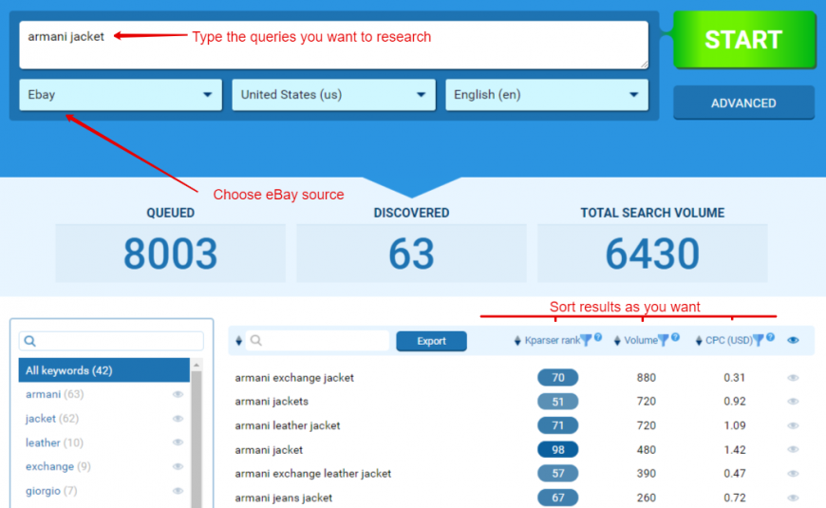Image resolution: width=826 pixels, height=508 pixels.
Task: Toggle eye icon for the armani jacket result row
Action: tap(793, 449)
